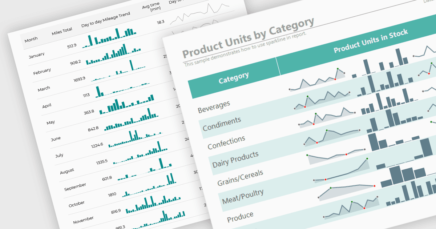This screenshot has width=436, height=229.
Task: Click the miles total value "601.8"
Action: (x=107, y=178)
